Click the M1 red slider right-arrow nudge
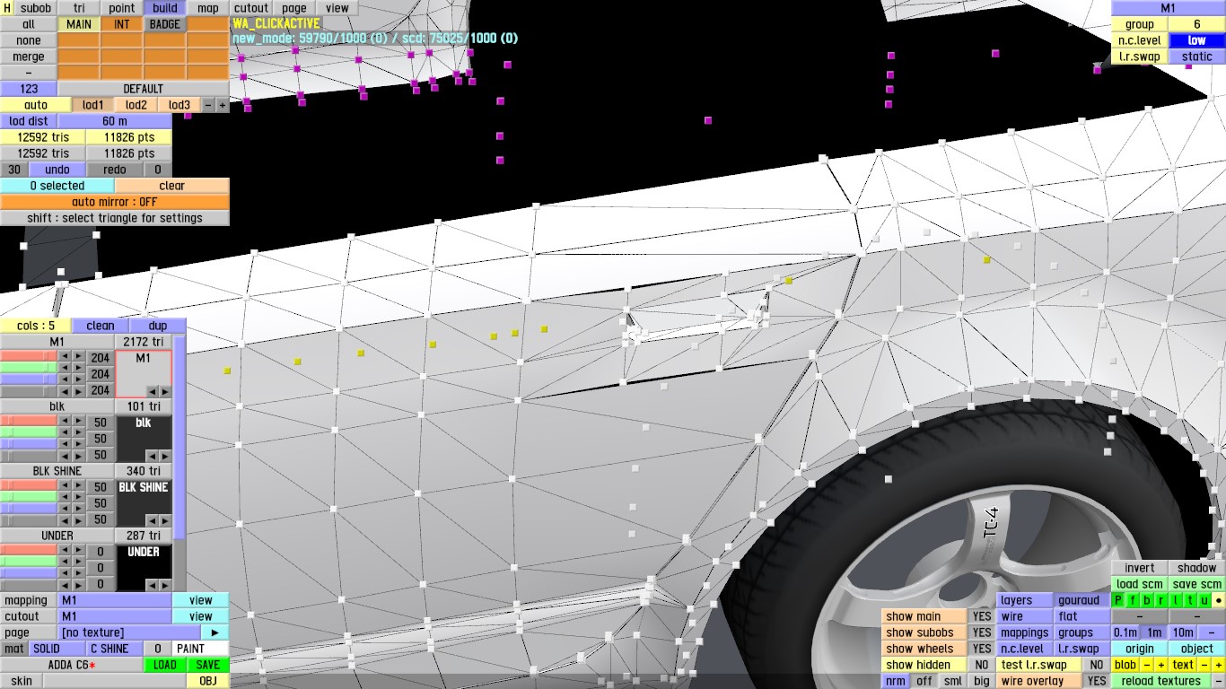The height and width of the screenshot is (689, 1226). 79,358
